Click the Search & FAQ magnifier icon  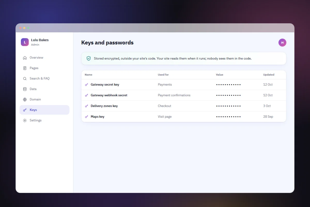coord(25,79)
